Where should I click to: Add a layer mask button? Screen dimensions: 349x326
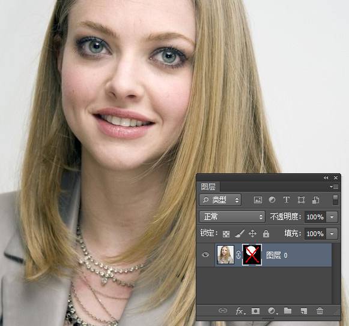click(255, 311)
